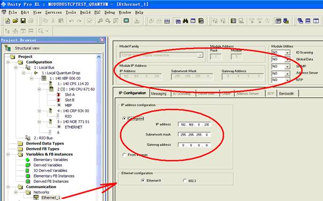323x201 pixels.
Task: Select the Configured radio button
Action: point(124,119)
